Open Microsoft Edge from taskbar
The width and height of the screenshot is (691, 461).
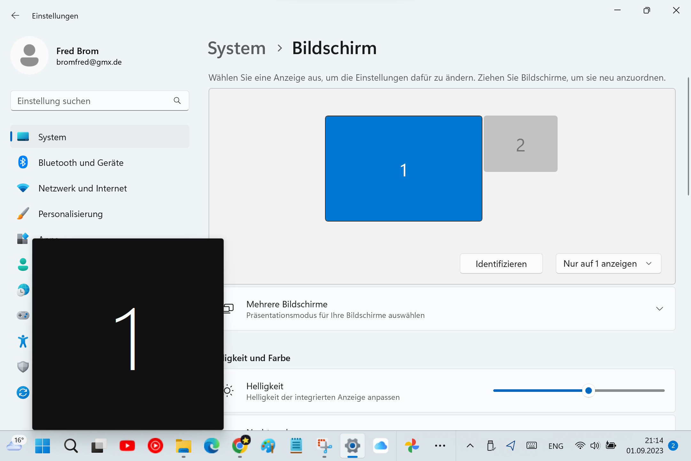tap(211, 446)
